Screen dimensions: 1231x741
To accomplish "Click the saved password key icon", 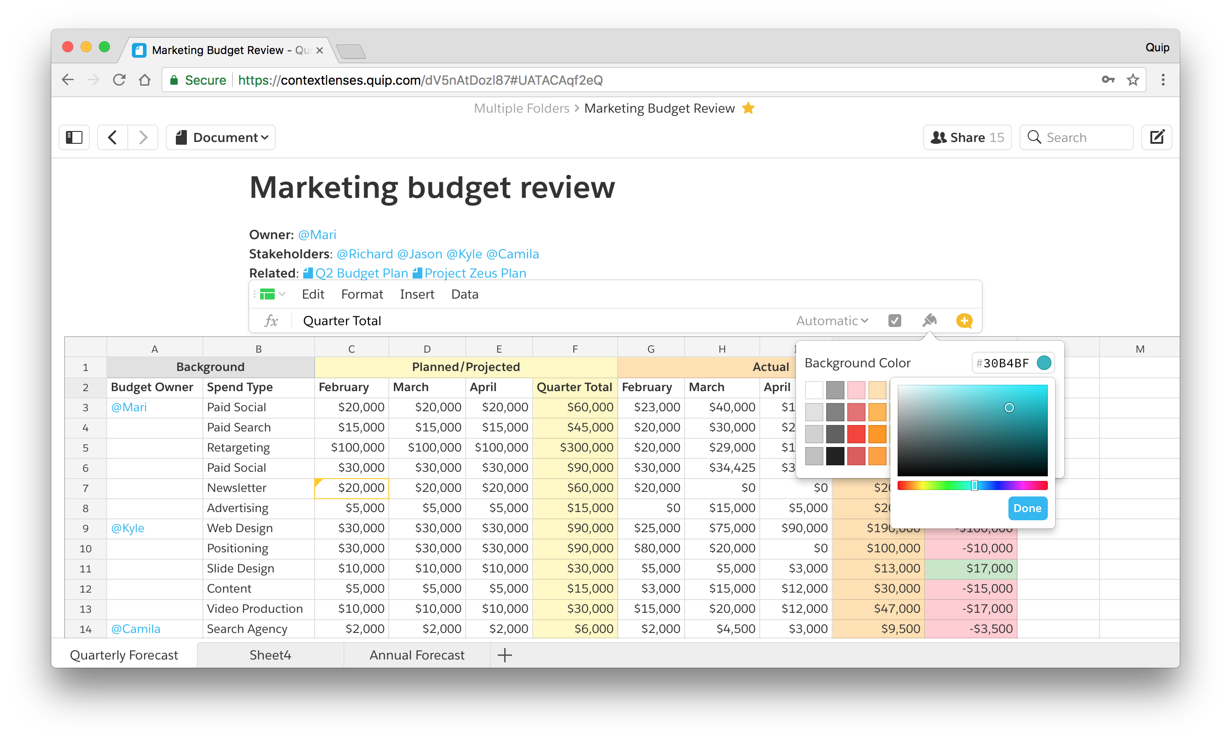I will click(x=1108, y=80).
